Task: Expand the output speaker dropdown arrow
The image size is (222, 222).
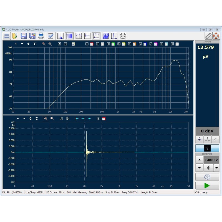Action: click(x=216, y=168)
